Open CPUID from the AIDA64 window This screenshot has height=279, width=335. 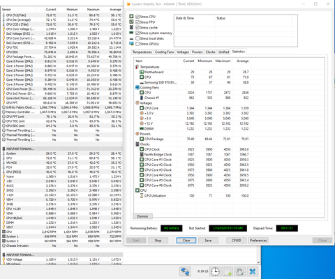(x=237, y=241)
